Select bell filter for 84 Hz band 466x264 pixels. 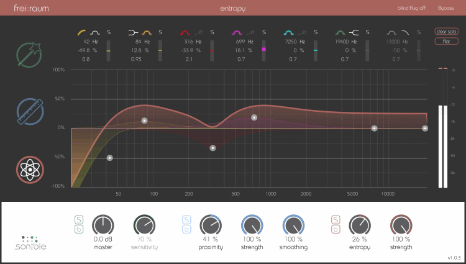click(x=147, y=32)
